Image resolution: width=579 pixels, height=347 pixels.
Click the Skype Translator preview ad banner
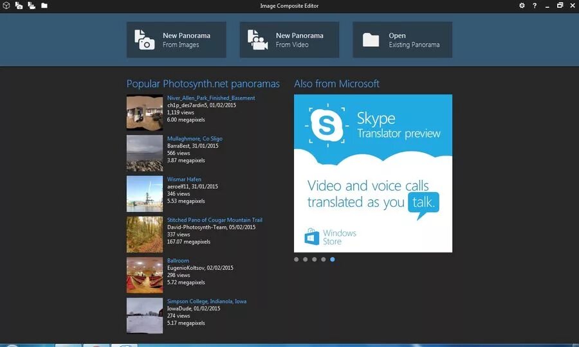(373, 173)
